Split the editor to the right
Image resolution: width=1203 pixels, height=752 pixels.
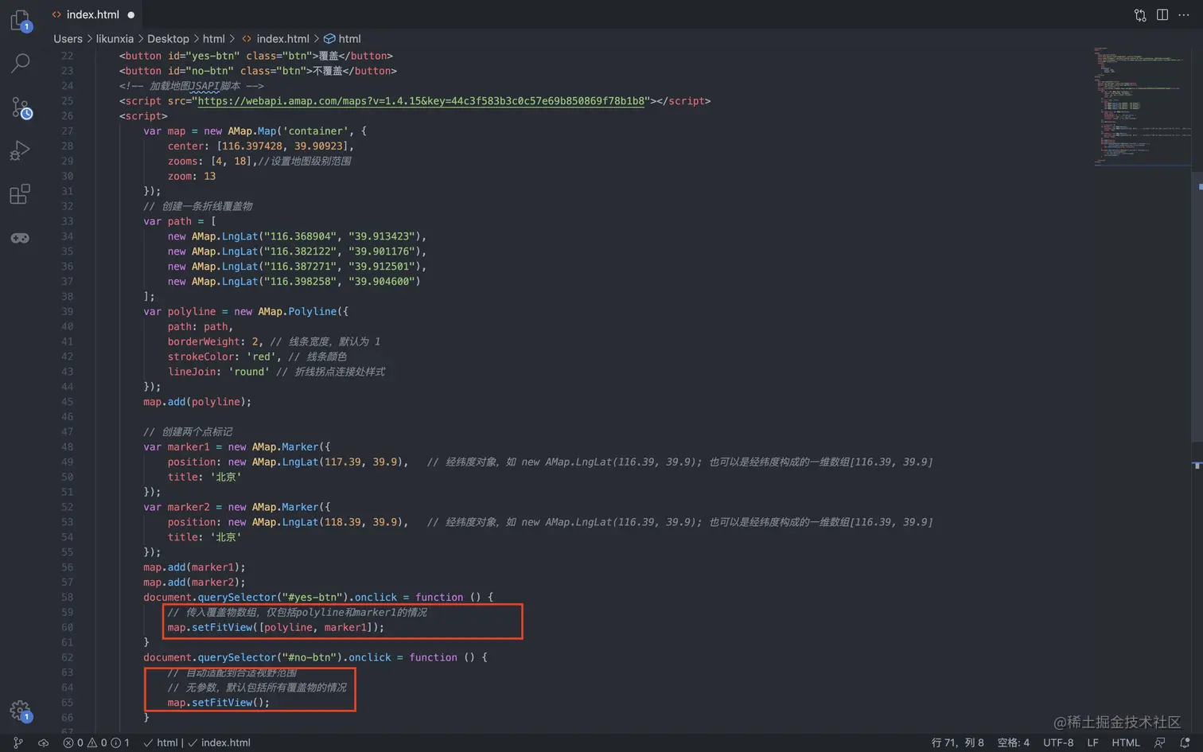1162,15
